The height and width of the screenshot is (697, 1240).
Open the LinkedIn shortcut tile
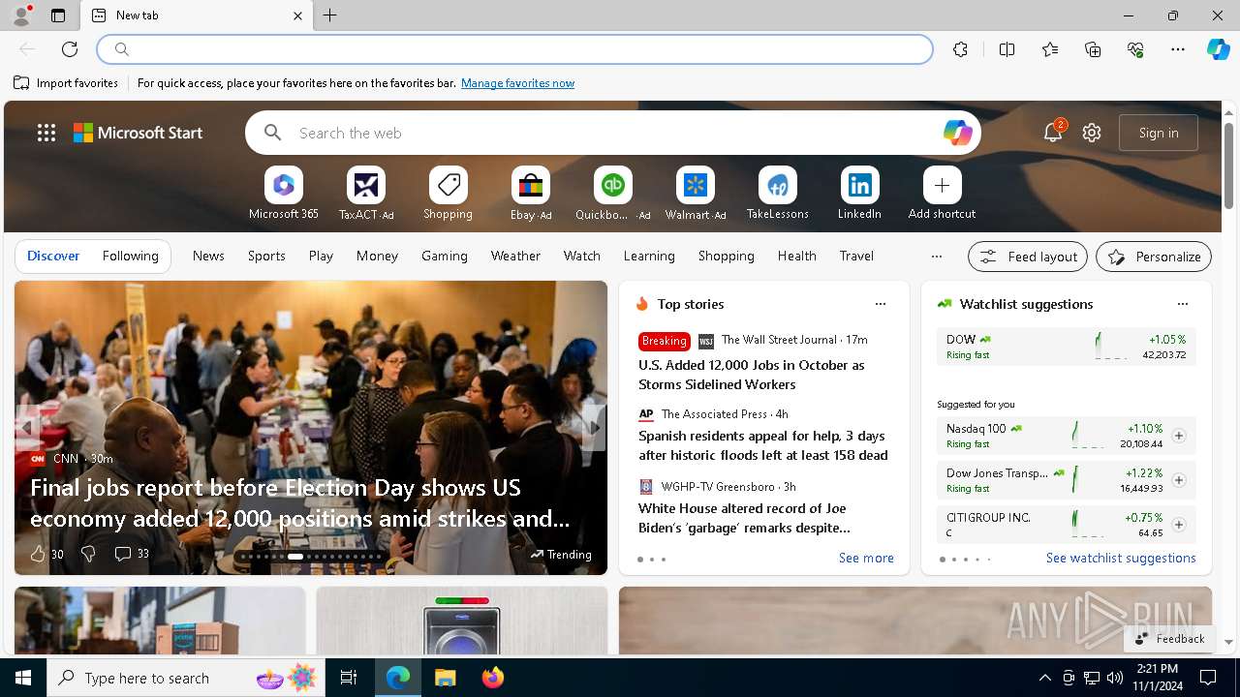tap(859, 185)
